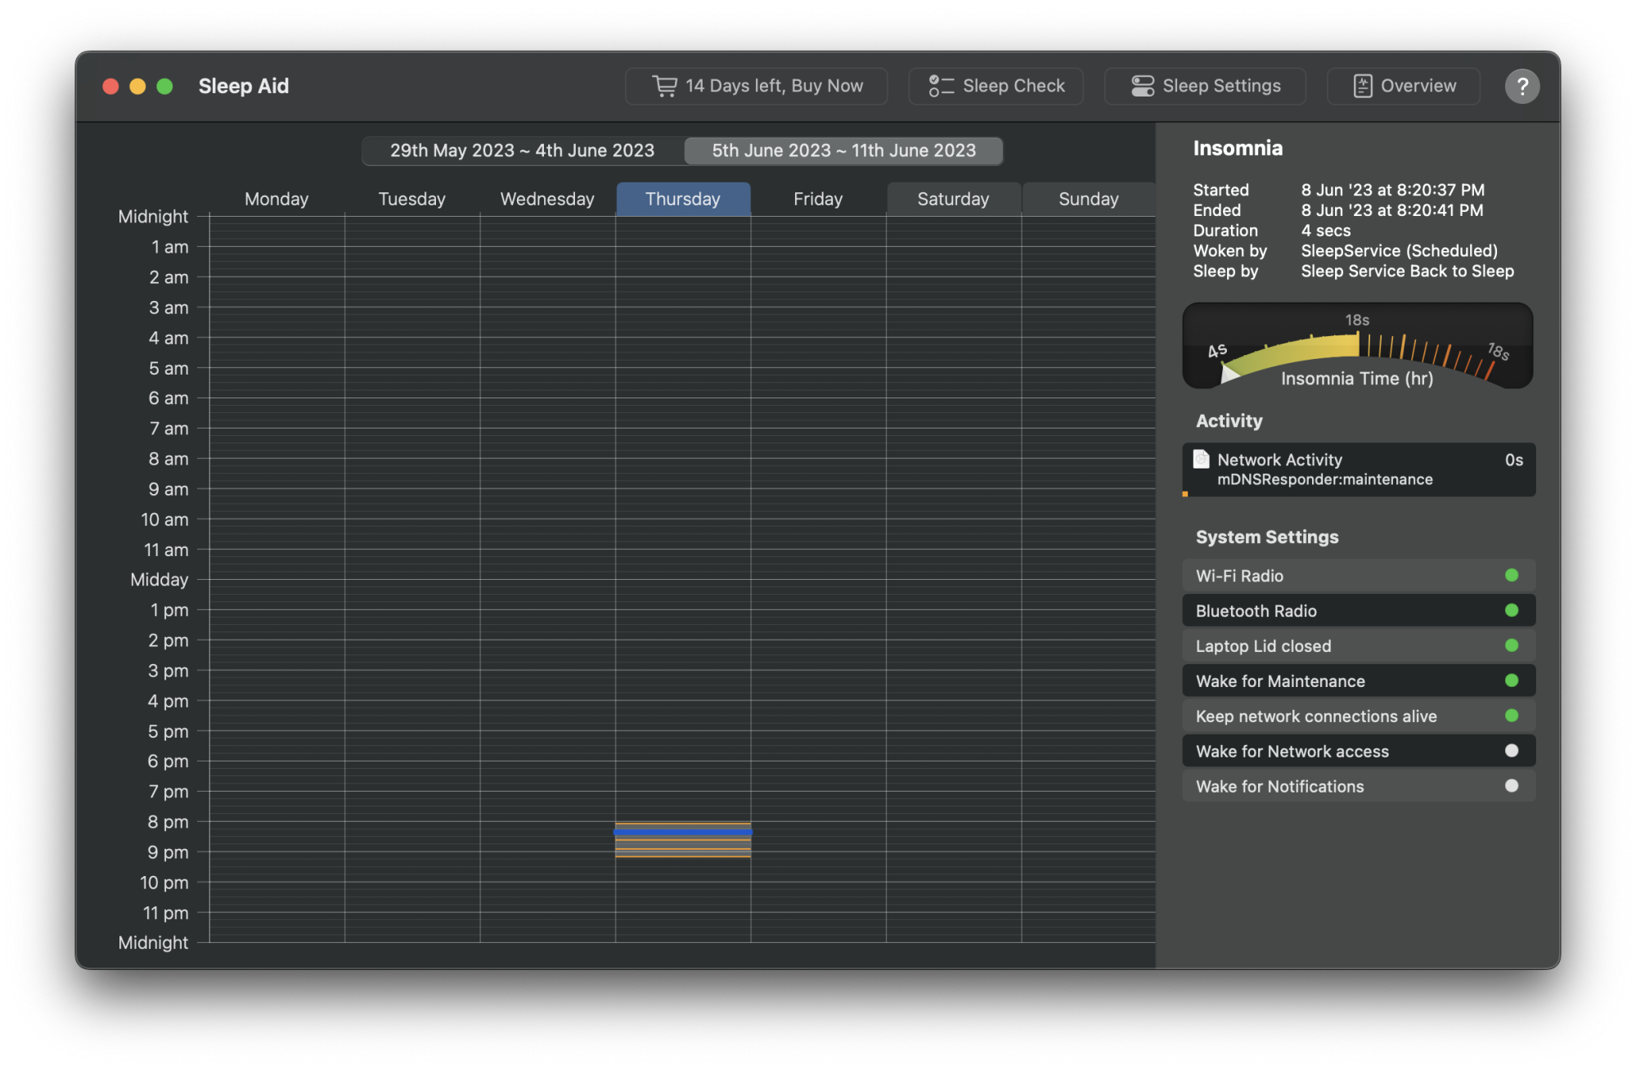Toggle the Bluetooth Radio status dot
Screen dimensions: 1636x1069
click(x=1511, y=611)
